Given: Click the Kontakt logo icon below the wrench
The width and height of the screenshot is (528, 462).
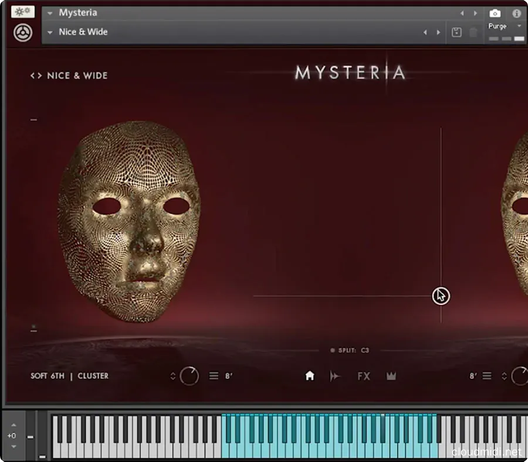Looking at the screenshot, I should (22, 32).
